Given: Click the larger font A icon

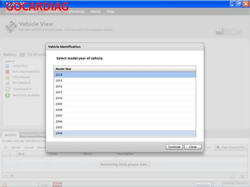Looking at the screenshot, I should pyautogui.click(x=12, y=176).
